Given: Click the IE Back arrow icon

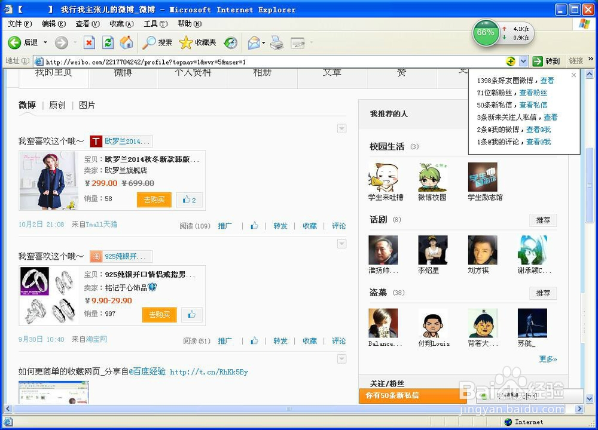Looking at the screenshot, I should pos(14,42).
